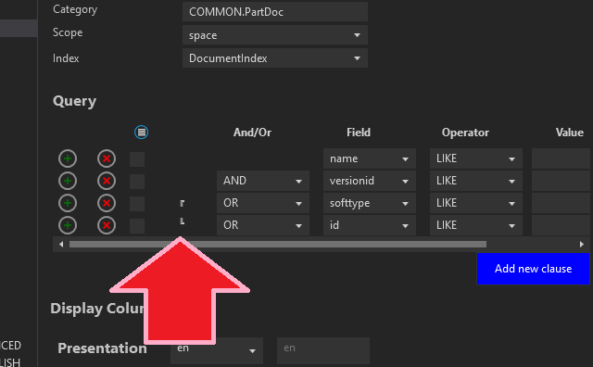This screenshot has height=367, width=593.
Task: Click the horizontal scrollbar thumb of query grid
Action: pos(278,245)
